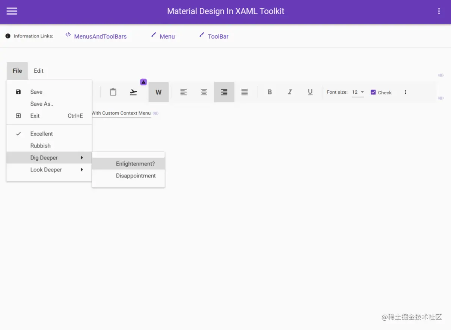
Task: Click the icon beside With Custom Context Menu
Action: click(155, 113)
